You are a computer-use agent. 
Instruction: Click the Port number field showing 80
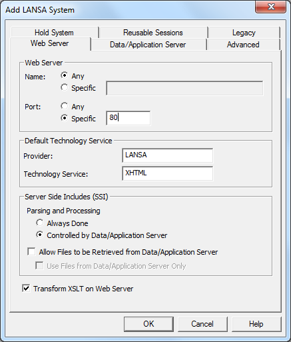129,118
